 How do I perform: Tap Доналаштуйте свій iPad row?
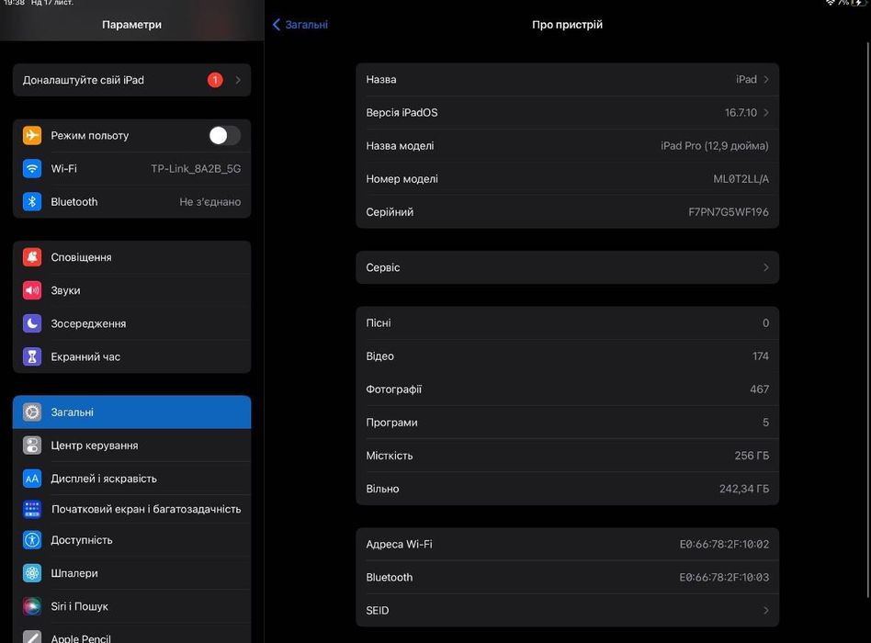[131, 80]
